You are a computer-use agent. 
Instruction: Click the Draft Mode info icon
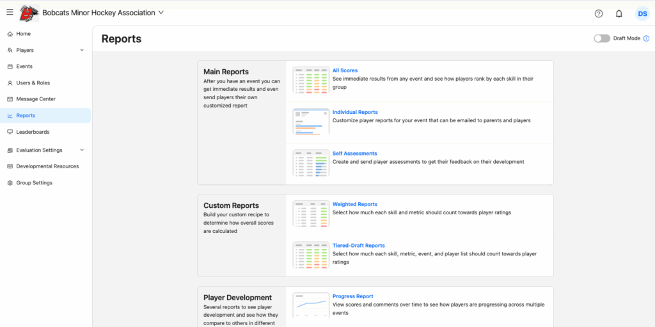[x=647, y=38]
